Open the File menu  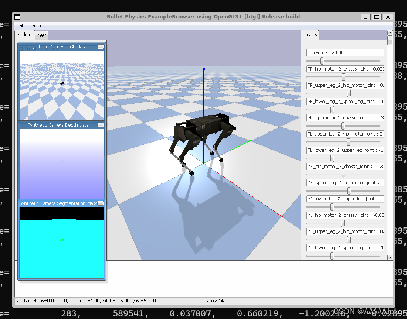click(21, 26)
